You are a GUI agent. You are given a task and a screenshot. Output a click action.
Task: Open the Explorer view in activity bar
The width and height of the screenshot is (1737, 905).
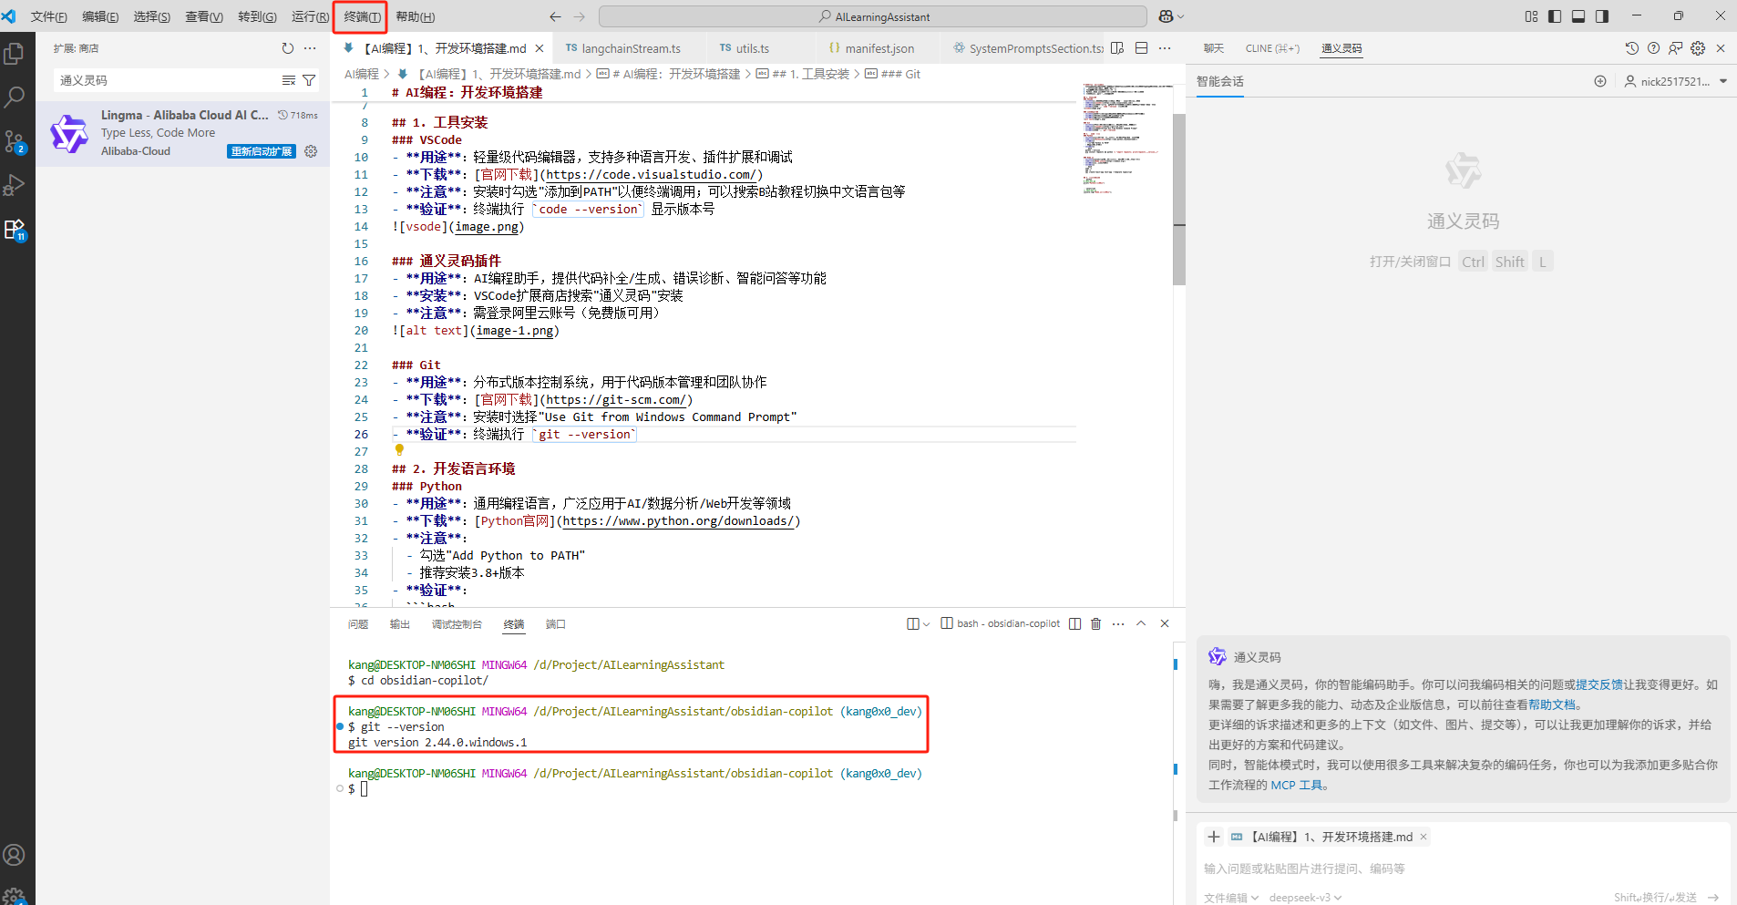[x=15, y=54]
